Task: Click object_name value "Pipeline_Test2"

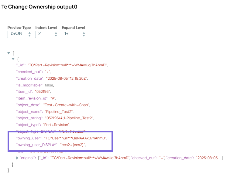Action: click(59, 112)
